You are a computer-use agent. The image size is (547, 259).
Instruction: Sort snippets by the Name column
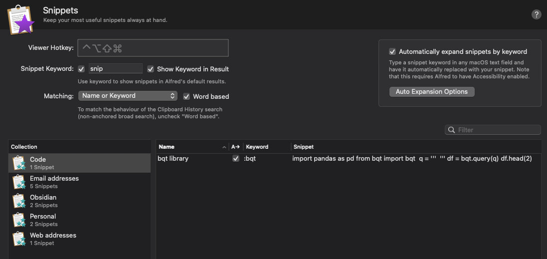click(167, 147)
